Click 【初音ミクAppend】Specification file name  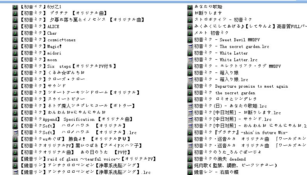76,119
